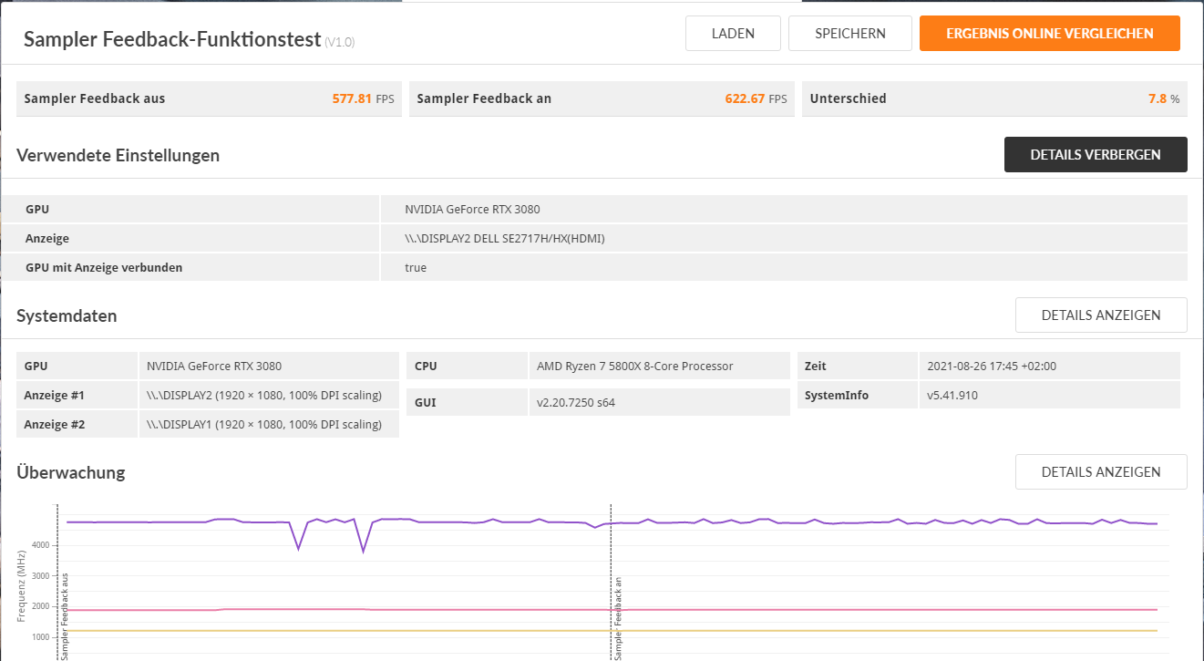The image size is (1204, 661).
Task: Click the Anzeige #2 DISPLAY1 value
Action: coord(264,425)
